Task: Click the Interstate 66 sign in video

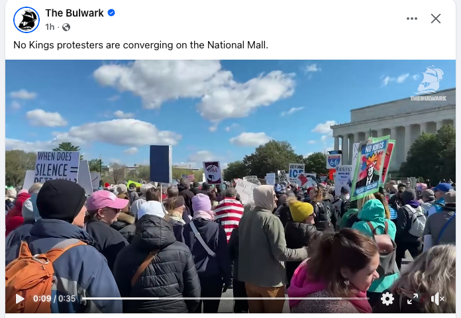Action: coord(334,160)
